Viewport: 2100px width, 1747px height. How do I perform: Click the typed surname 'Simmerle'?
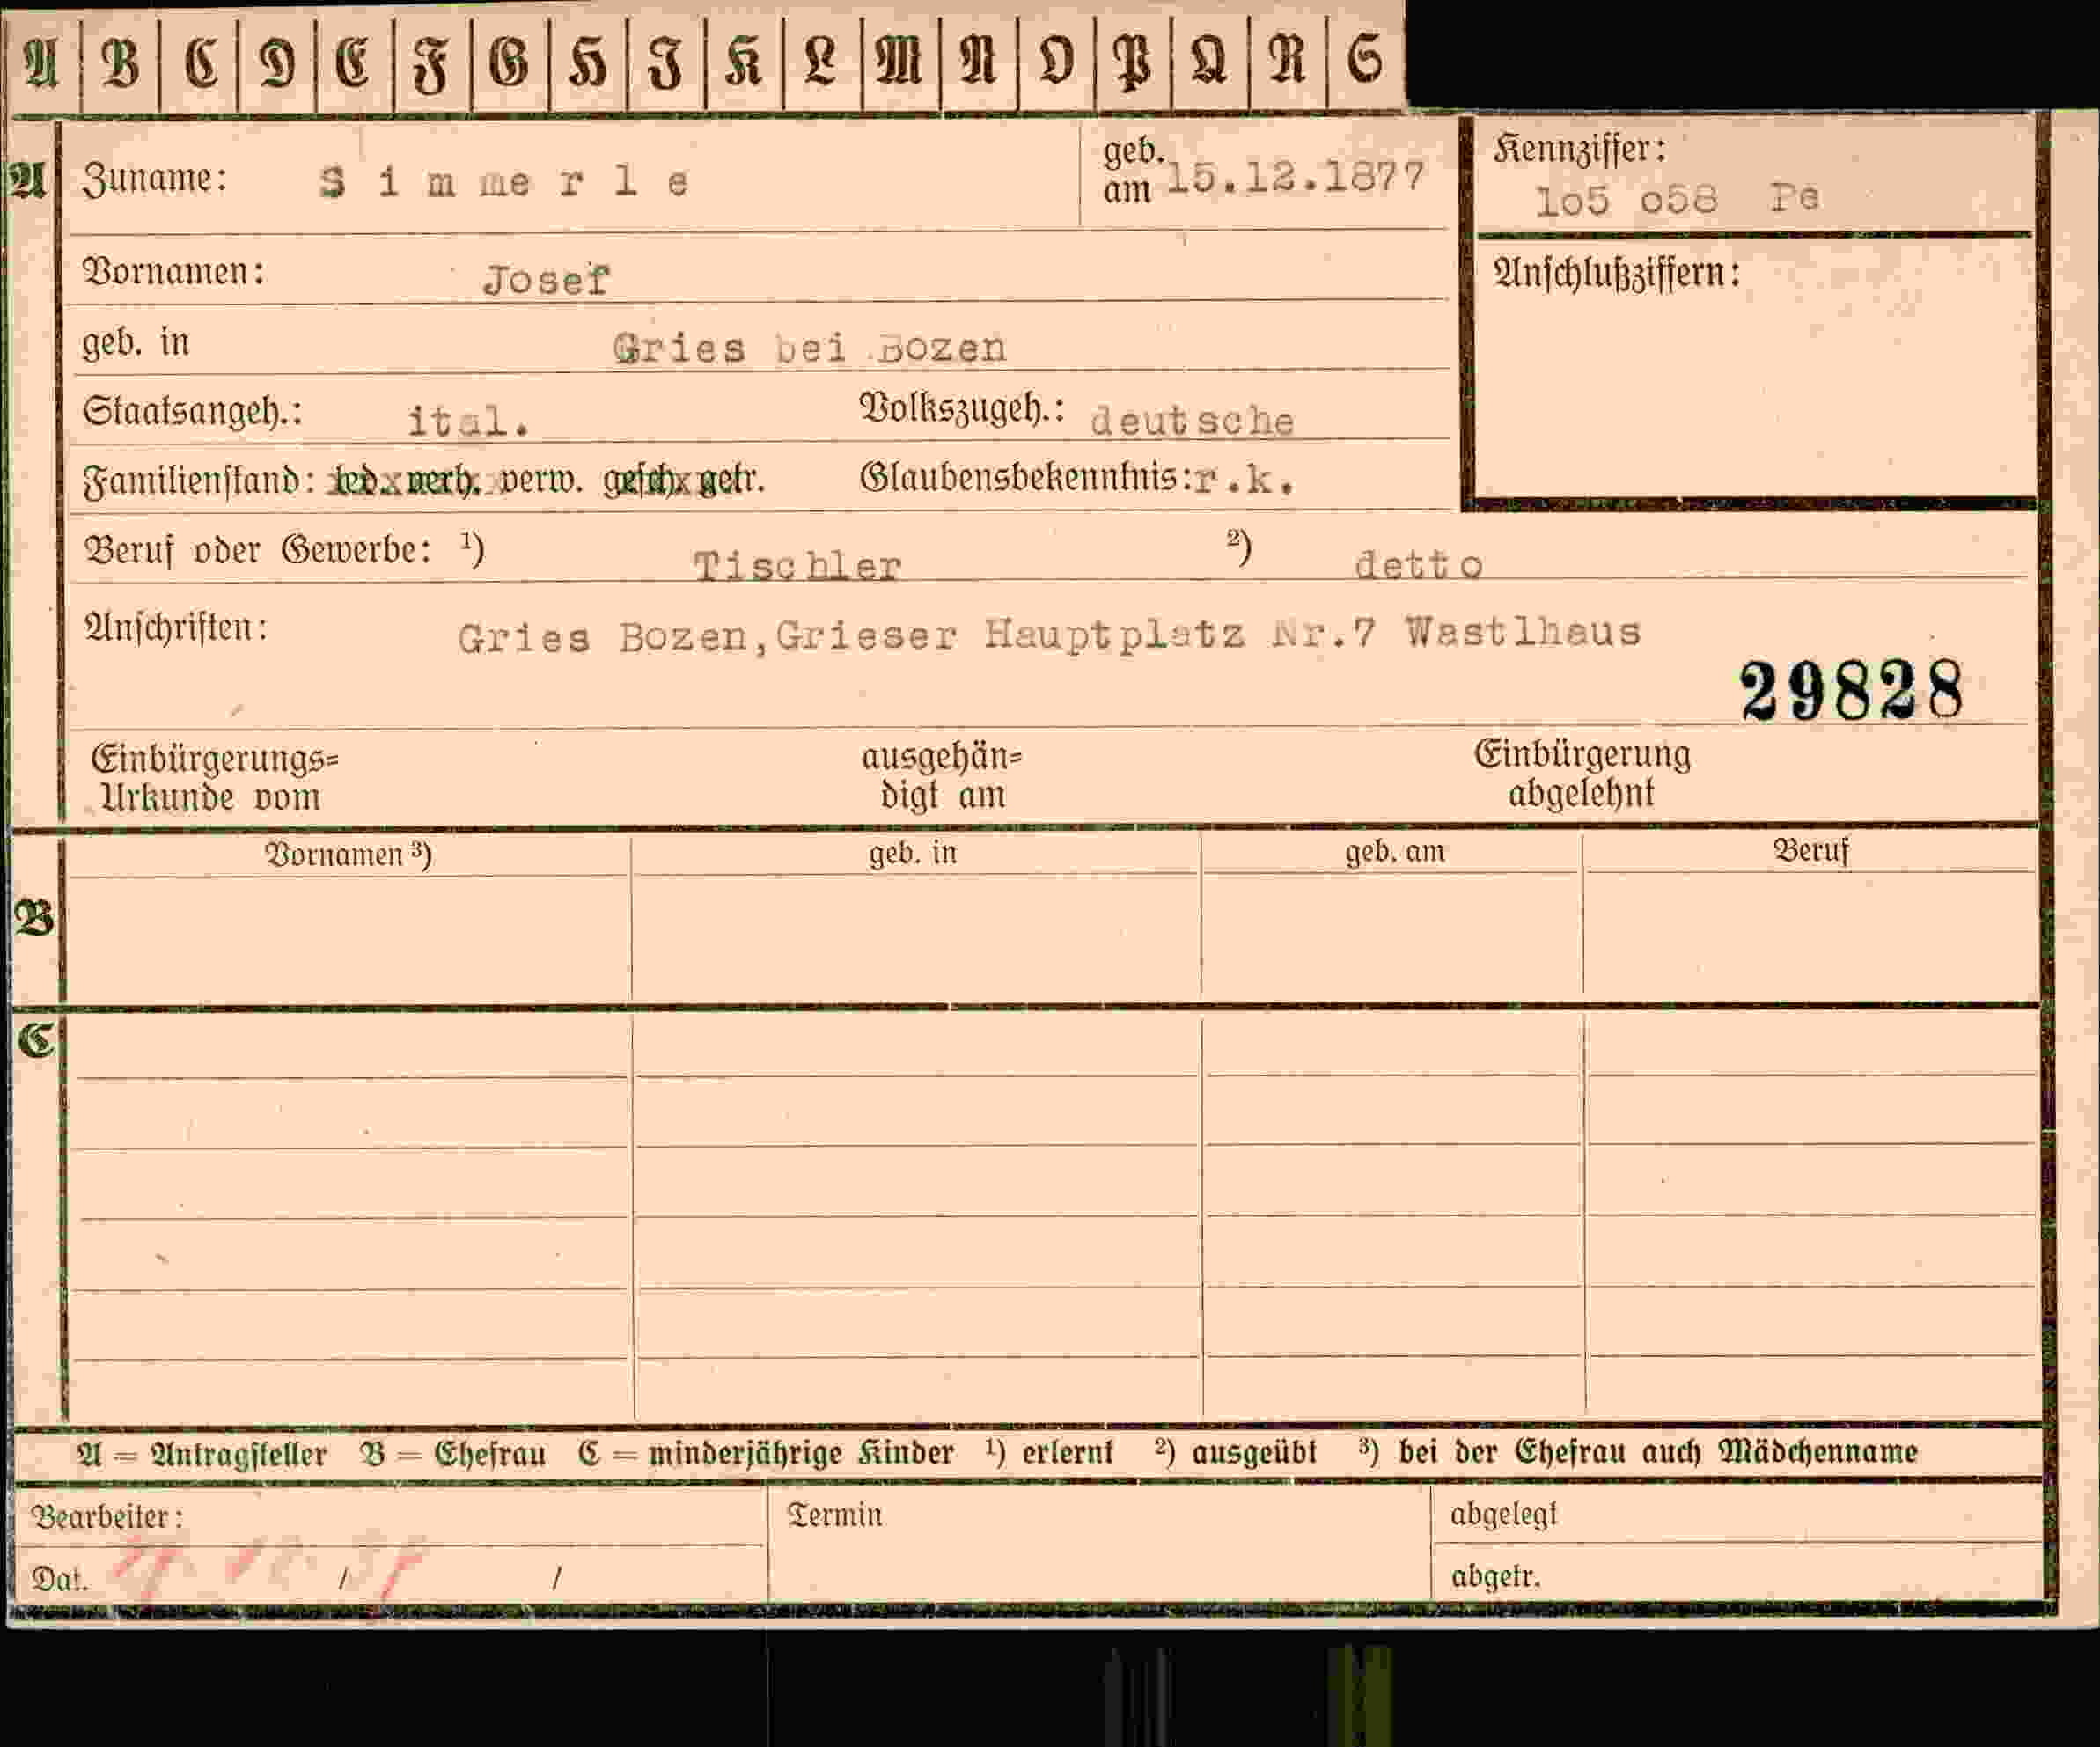click(x=504, y=182)
